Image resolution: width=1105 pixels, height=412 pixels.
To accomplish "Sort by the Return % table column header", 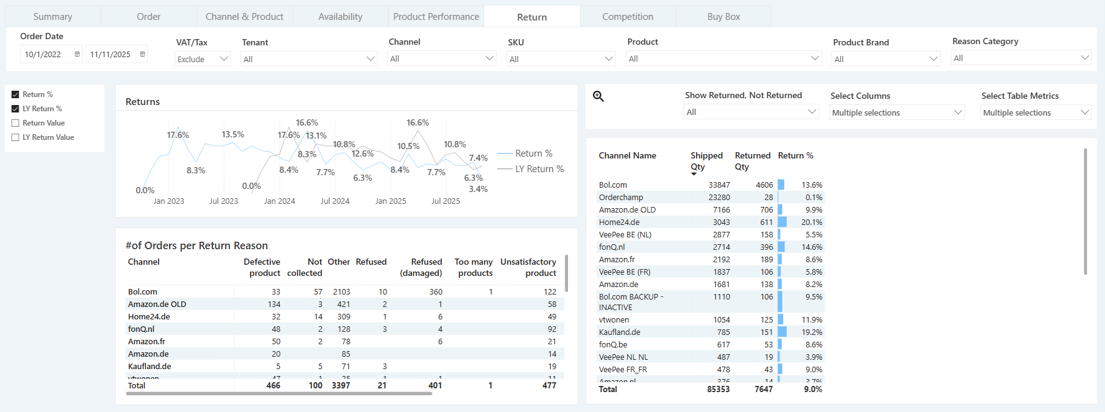I will (796, 155).
